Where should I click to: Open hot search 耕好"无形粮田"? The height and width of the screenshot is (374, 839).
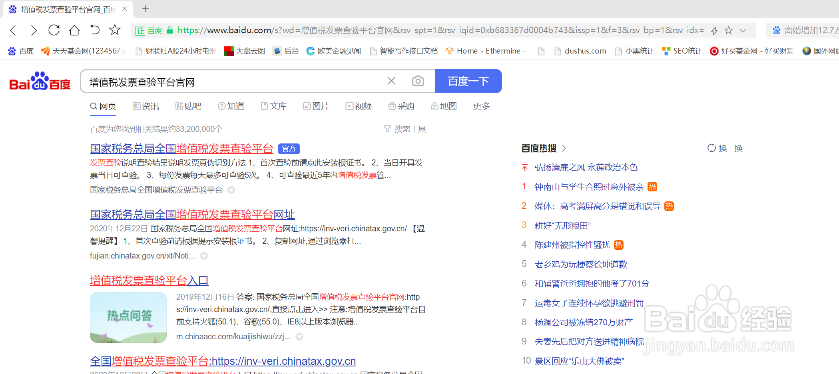tap(563, 226)
